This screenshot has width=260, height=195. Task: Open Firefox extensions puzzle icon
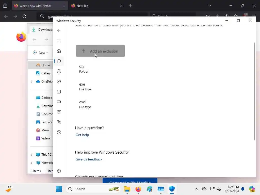tap(236, 16)
